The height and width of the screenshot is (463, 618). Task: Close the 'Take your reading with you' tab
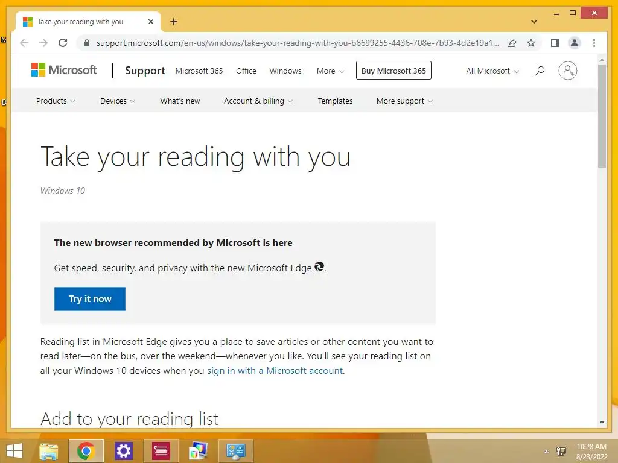click(x=150, y=22)
